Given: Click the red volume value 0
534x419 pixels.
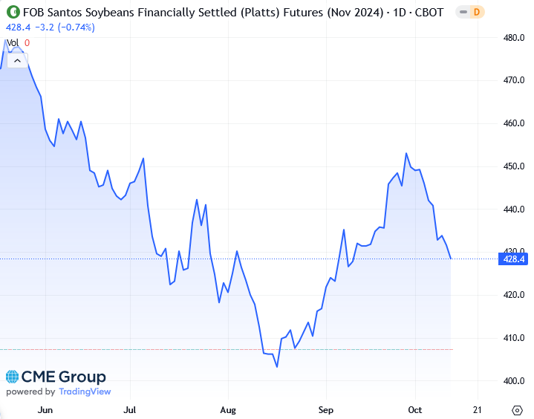Looking at the screenshot, I should [27, 43].
